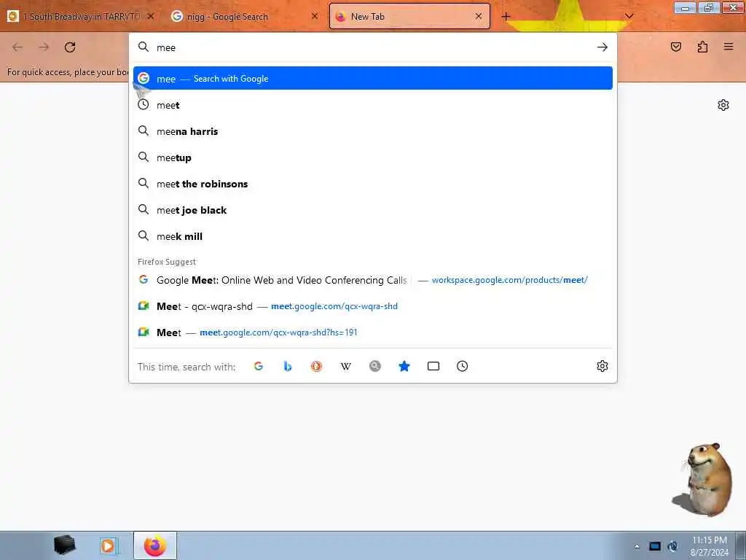
Task: Click the back navigation arrow
Action: [17, 47]
